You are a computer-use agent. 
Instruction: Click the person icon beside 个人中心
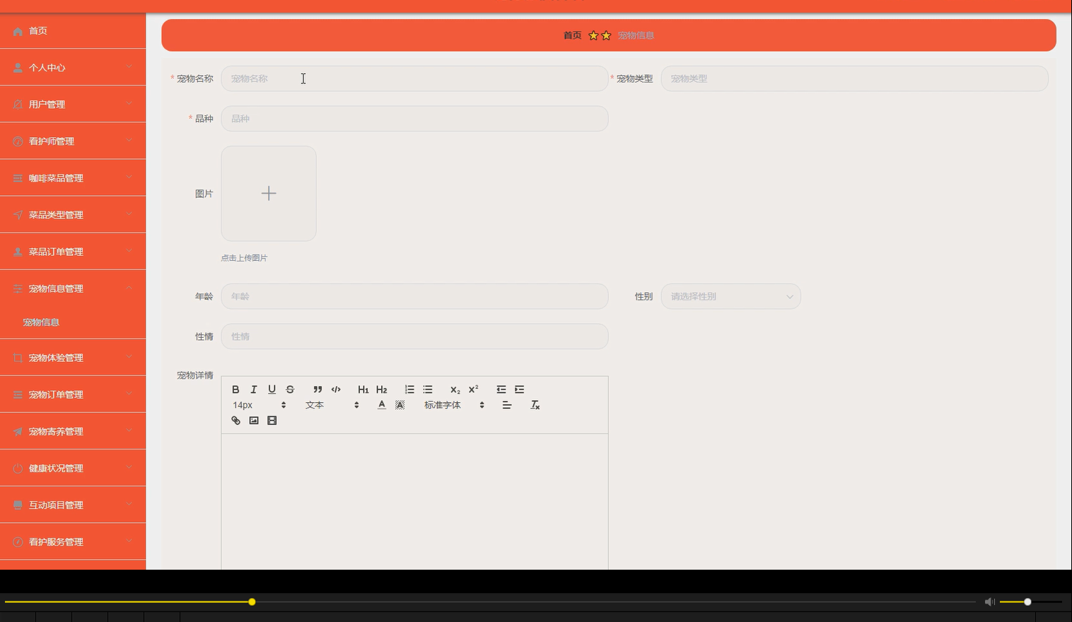pyautogui.click(x=18, y=68)
